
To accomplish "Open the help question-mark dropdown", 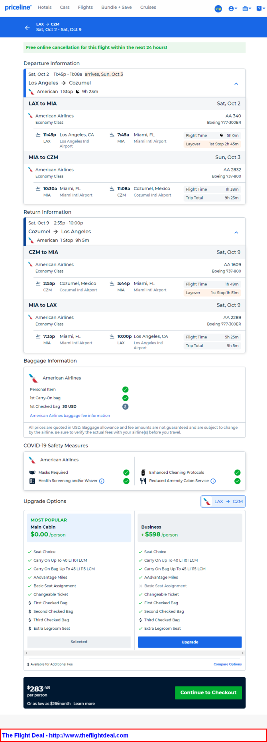I will (x=260, y=8).
